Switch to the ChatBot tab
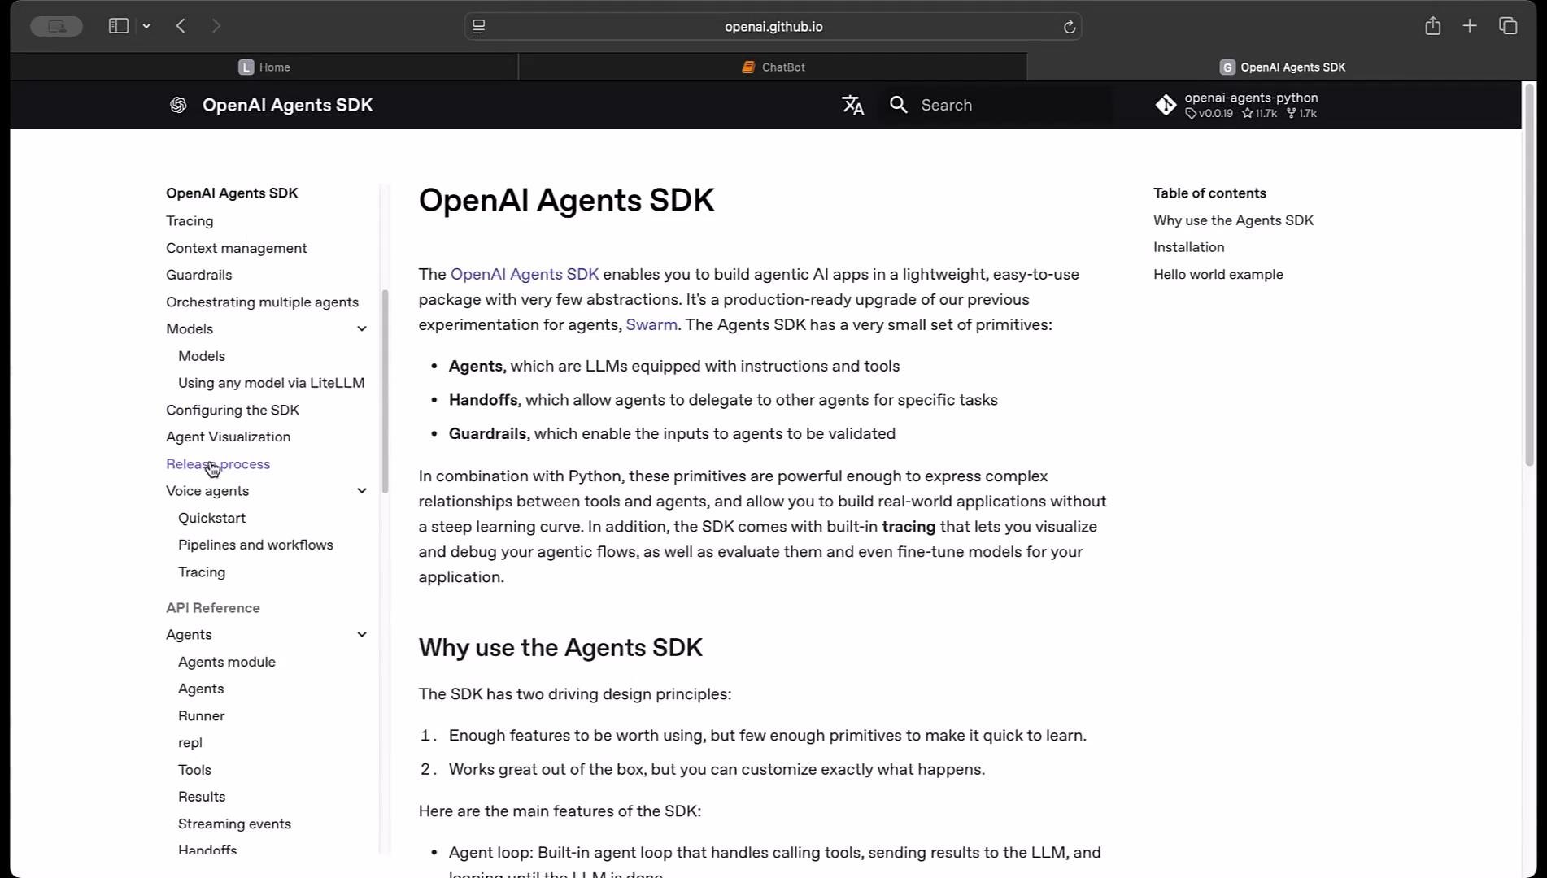 773,67
